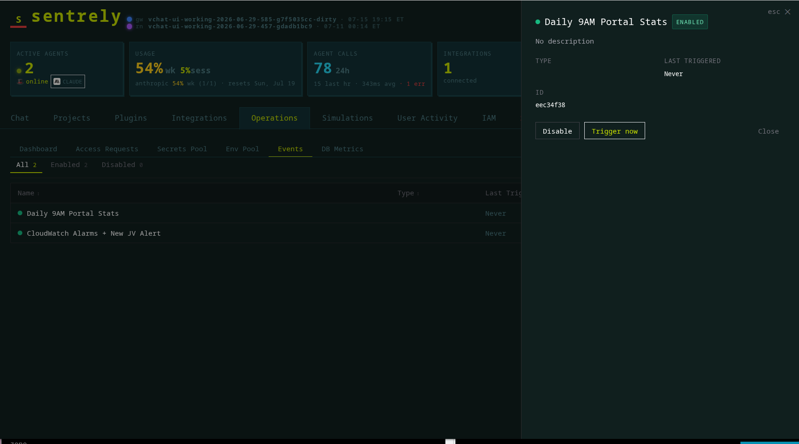The height and width of the screenshot is (444, 799).
Task: Filter events by Enabled
Action: 69,165
